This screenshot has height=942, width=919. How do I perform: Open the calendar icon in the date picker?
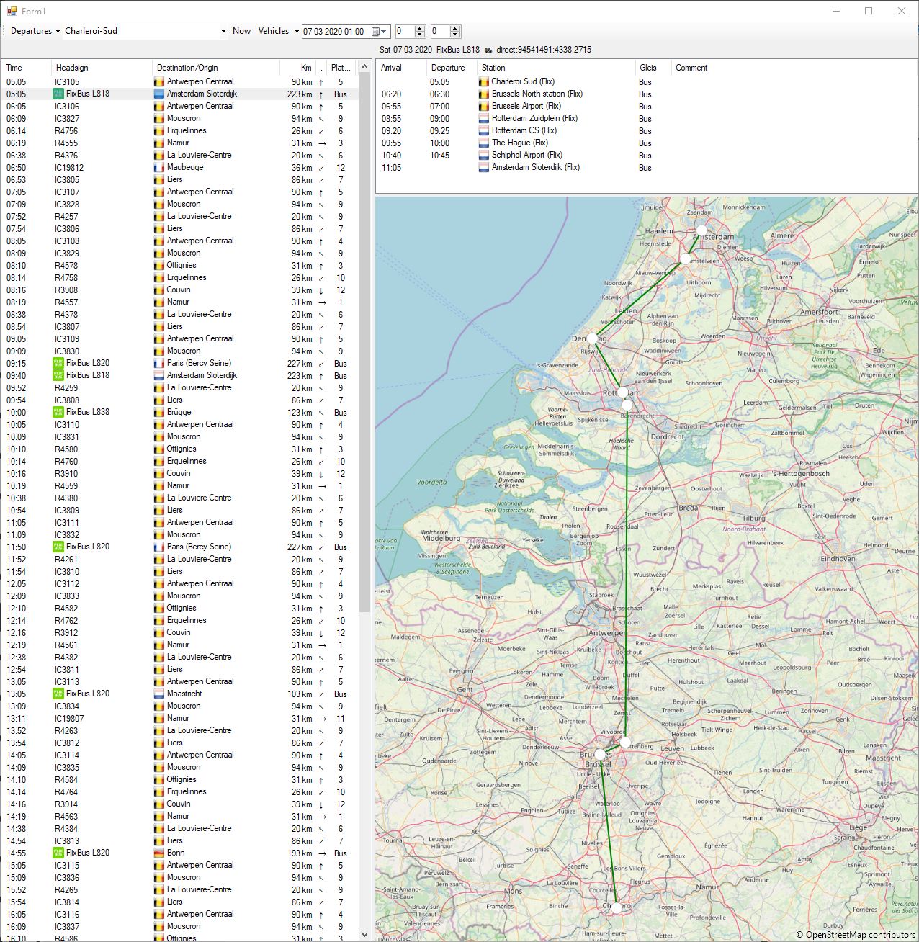[375, 32]
